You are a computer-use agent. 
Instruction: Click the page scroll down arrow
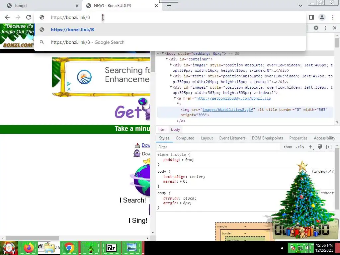click(153, 232)
